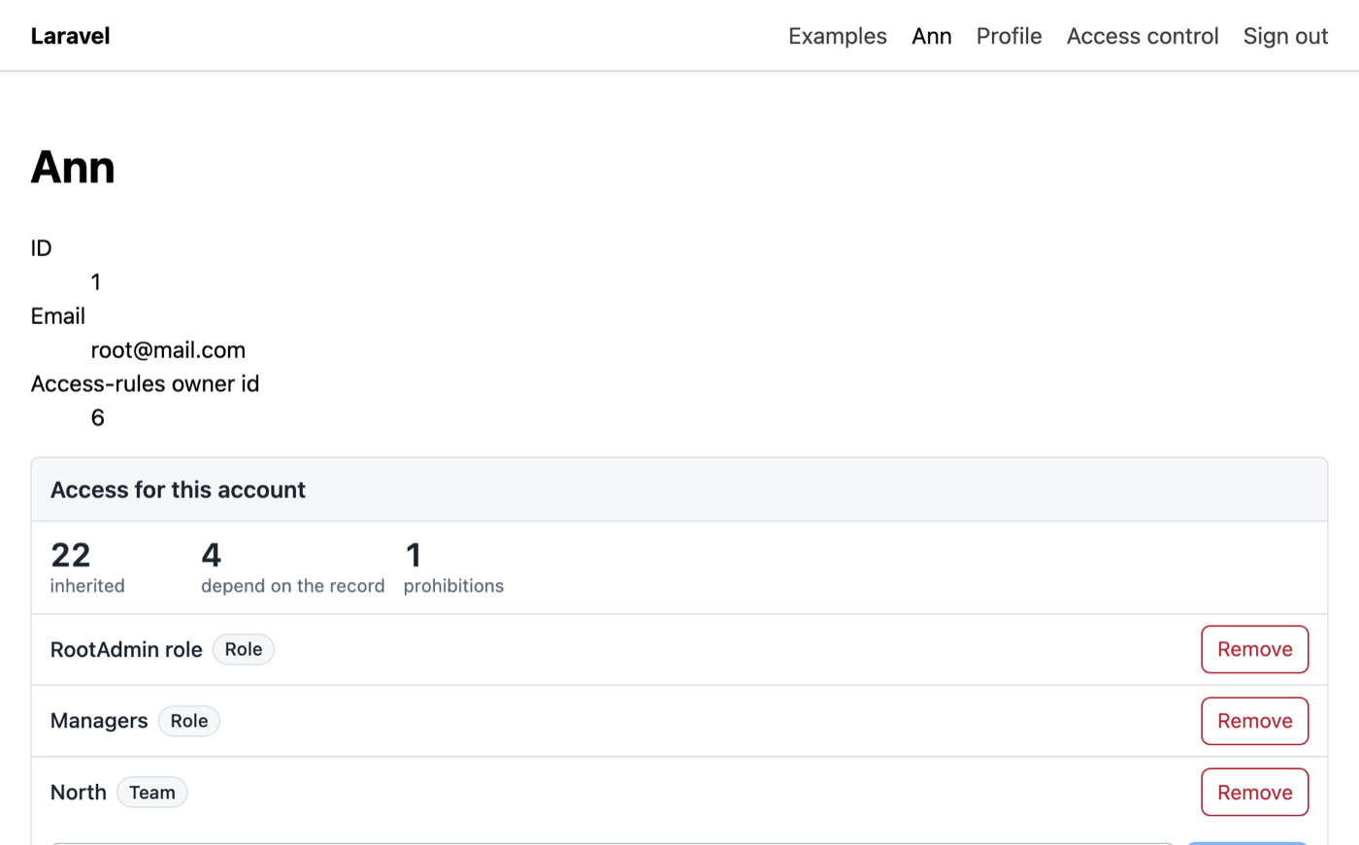Click the 1 prohibitions stat

point(453,568)
